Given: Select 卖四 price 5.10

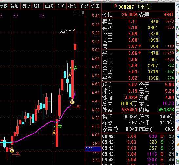Looking at the screenshot, I should (132, 27).
